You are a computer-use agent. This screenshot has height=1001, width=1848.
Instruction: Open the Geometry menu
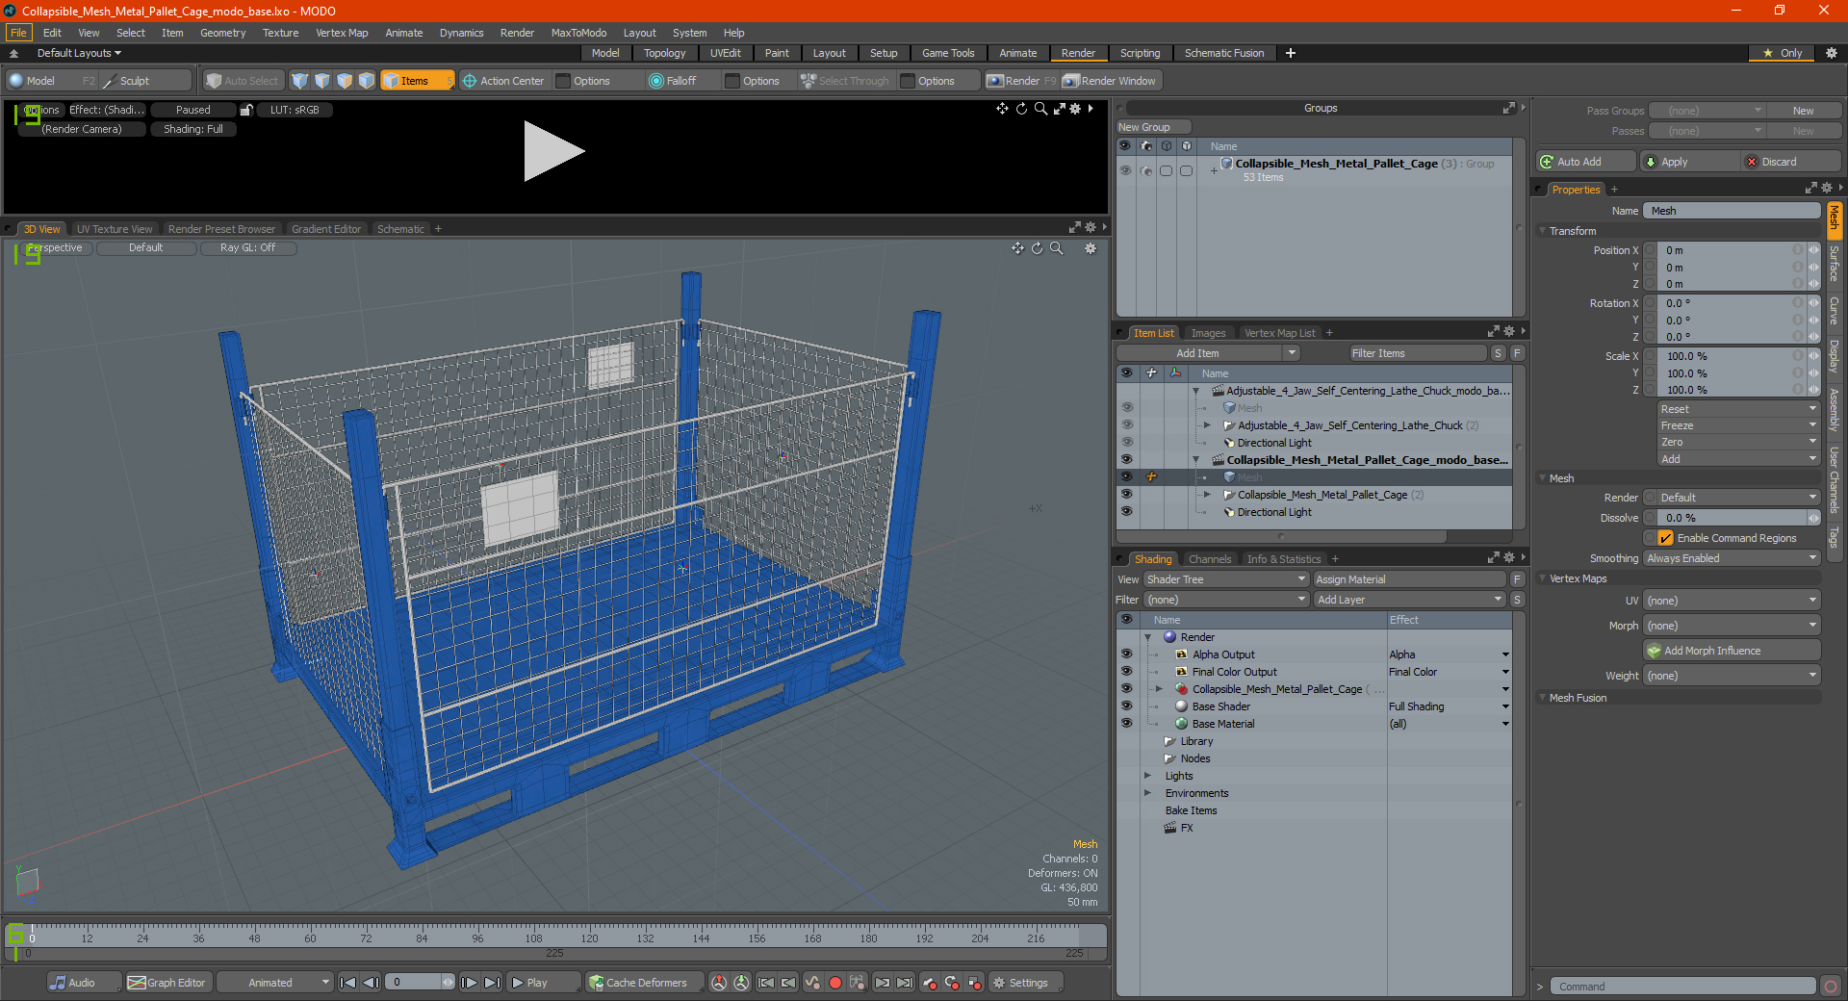click(x=222, y=33)
